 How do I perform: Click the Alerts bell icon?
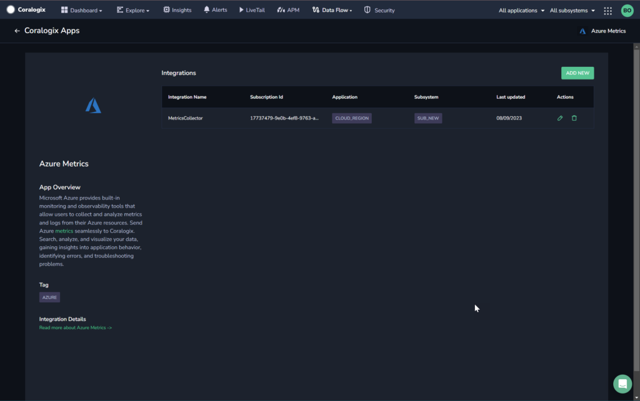point(206,9)
